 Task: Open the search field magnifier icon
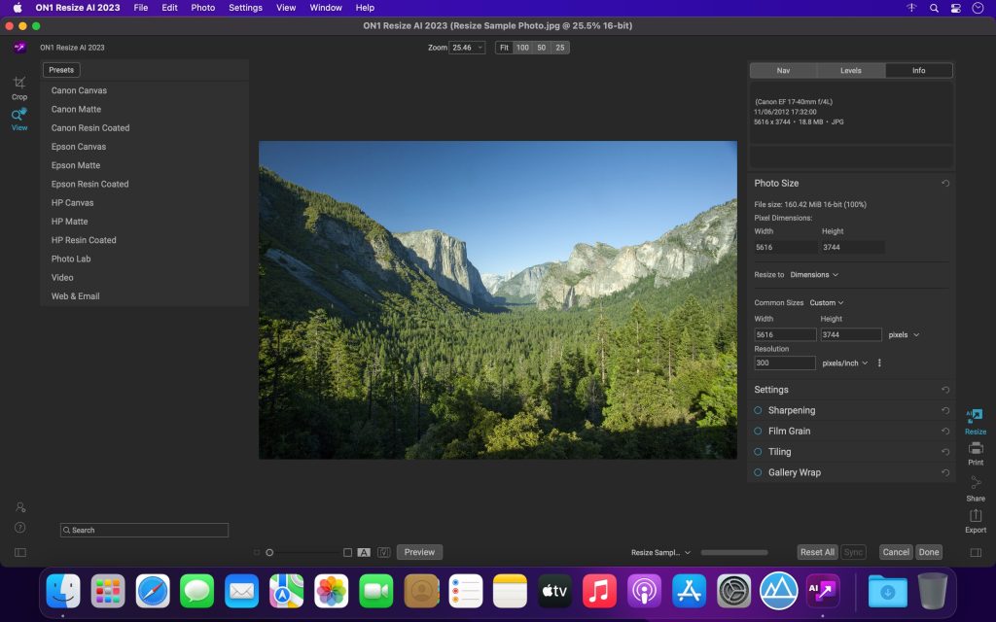pyautogui.click(x=67, y=530)
